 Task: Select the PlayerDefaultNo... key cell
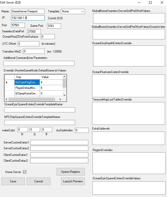pyautogui.click(x=27, y=88)
